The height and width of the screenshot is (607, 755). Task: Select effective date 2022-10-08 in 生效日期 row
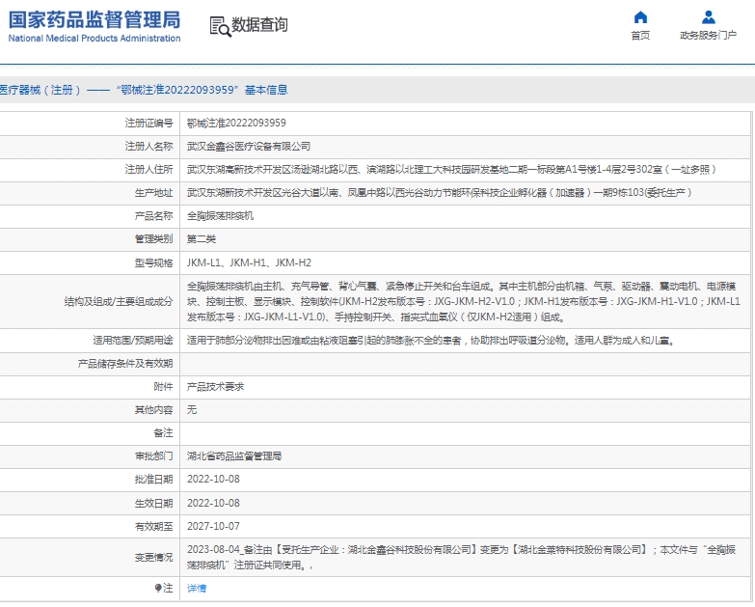213,504
